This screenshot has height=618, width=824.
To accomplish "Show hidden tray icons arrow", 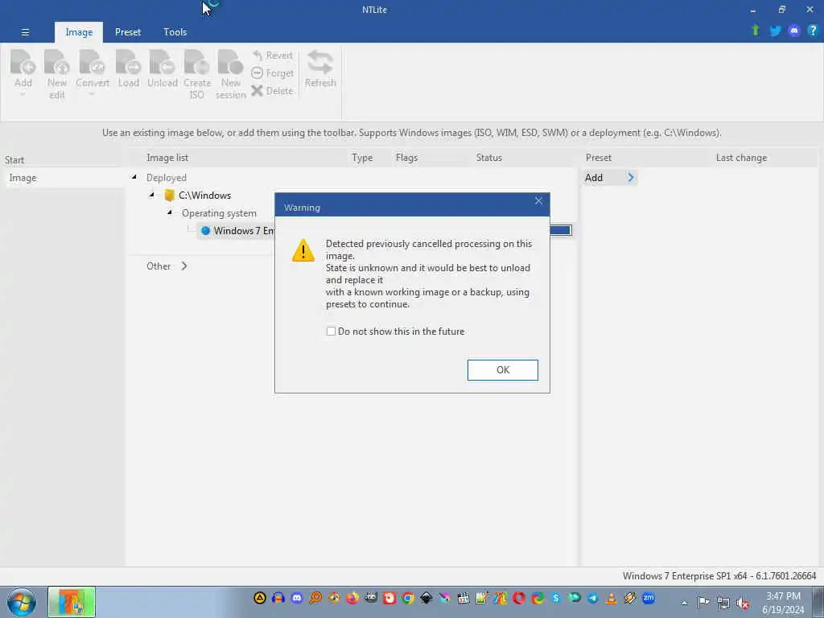I will (x=684, y=603).
